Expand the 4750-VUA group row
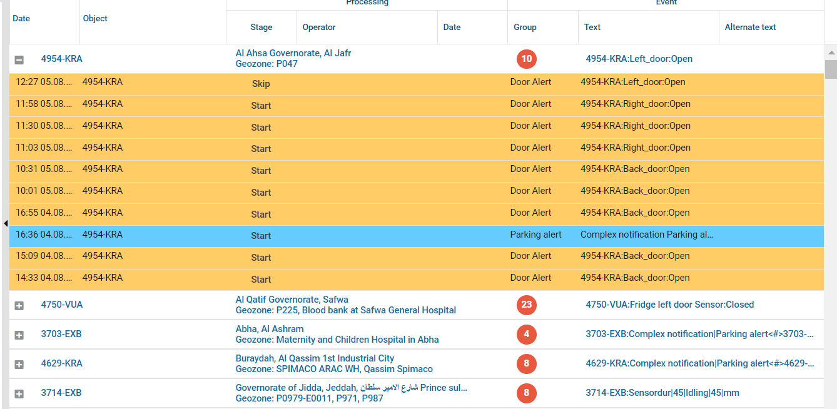 click(x=19, y=306)
